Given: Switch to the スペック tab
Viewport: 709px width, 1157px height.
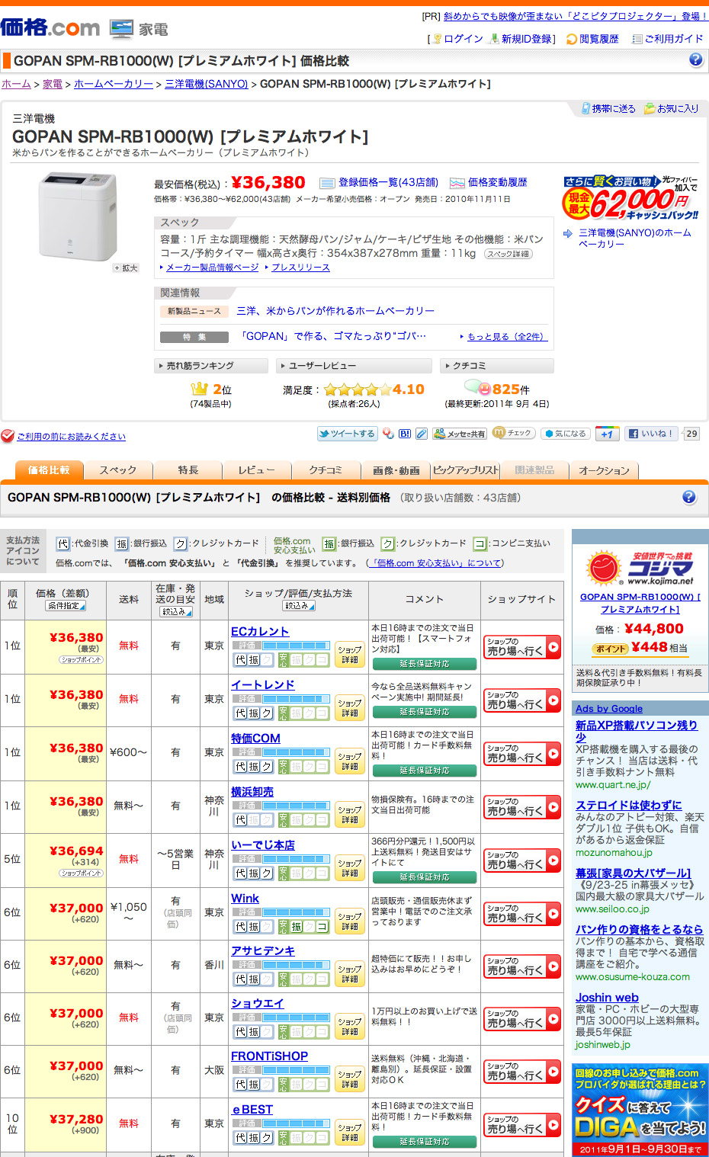Looking at the screenshot, I should [118, 470].
